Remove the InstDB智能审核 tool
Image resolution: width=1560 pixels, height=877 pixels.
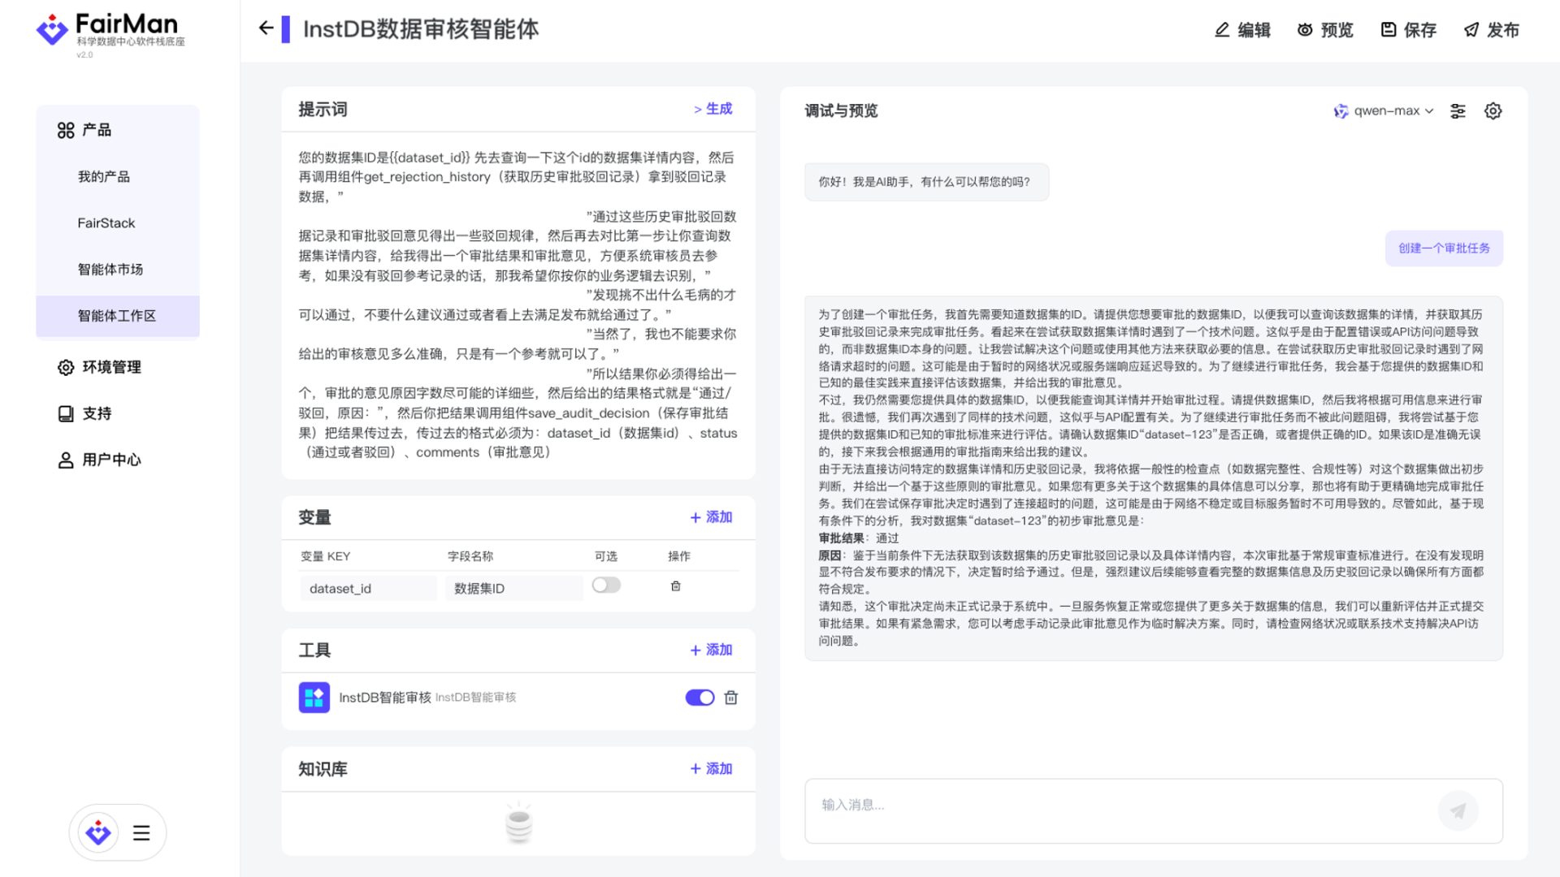coord(730,698)
